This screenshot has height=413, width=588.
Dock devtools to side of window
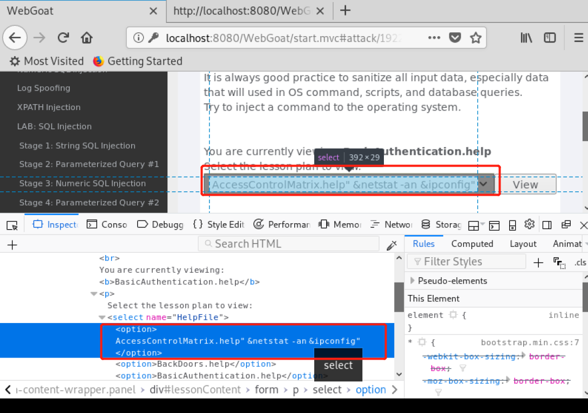click(547, 225)
